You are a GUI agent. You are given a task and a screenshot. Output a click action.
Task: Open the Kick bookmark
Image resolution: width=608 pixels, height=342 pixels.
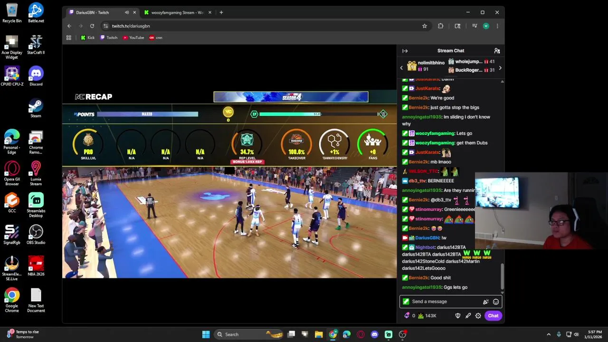click(87, 38)
